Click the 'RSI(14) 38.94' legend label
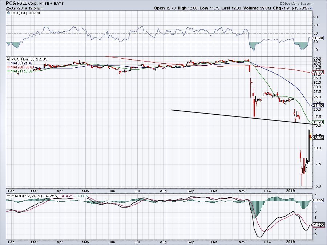Screen dimensions: 327x245 pos(25,13)
